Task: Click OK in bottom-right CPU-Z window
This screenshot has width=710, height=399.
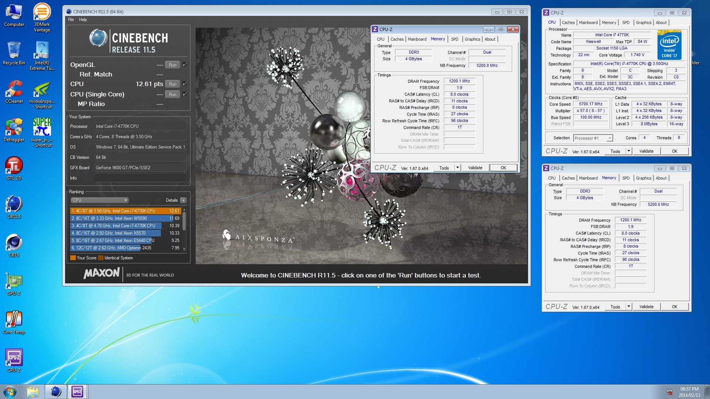Action: coord(674,307)
